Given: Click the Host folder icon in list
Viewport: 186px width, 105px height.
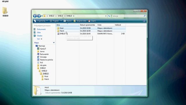Looking at the screenshot, I should tap(58, 28).
